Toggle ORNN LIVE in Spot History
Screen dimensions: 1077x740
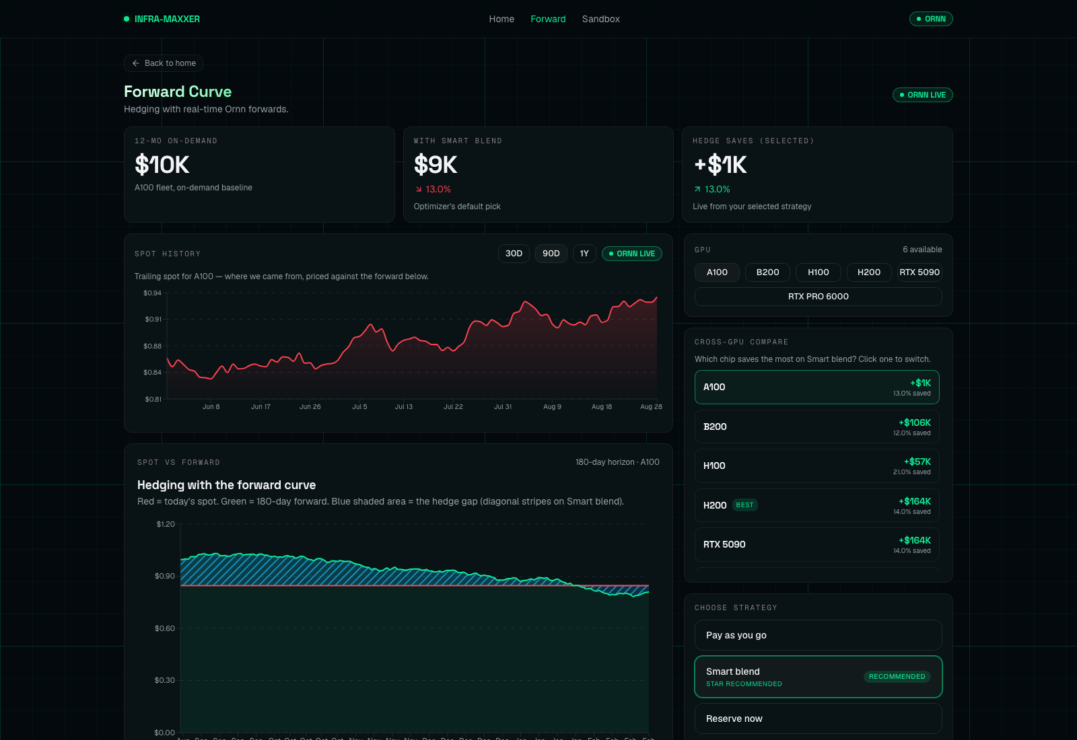click(632, 254)
